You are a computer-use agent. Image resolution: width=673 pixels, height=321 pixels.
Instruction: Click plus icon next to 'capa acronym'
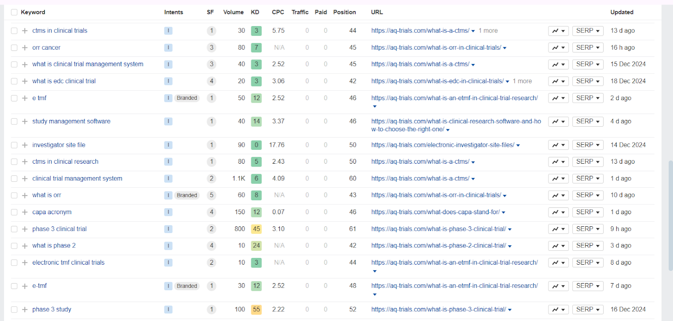tap(25, 212)
